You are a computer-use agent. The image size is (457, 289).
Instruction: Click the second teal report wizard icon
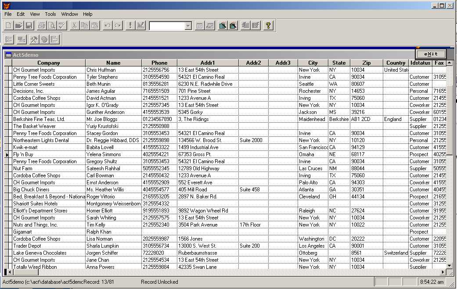coord(233,26)
